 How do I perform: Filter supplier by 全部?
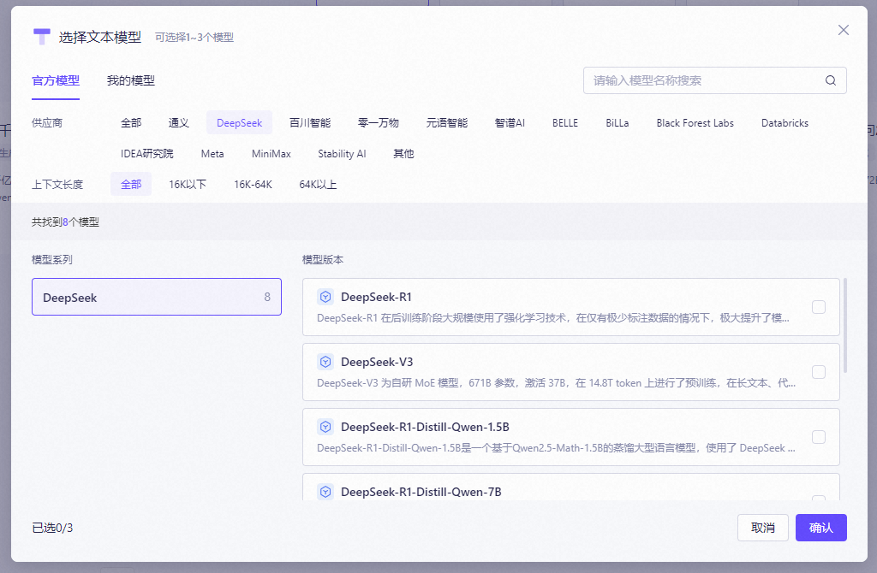[x=131, y=123]
